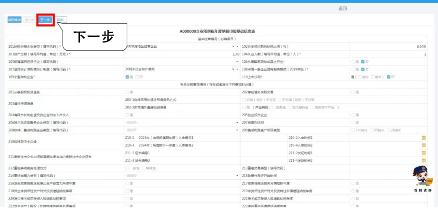Check 否 for 109小型微利企业
Viewport: 438px width, 208px height.
137,77
